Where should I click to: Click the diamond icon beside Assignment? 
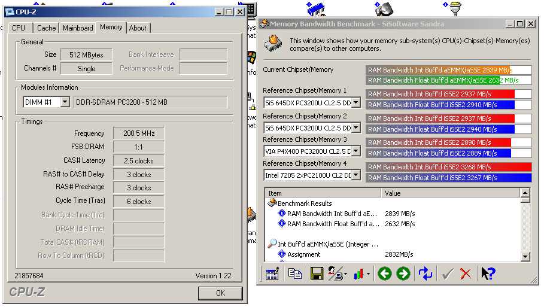click(x=282, y=254)
